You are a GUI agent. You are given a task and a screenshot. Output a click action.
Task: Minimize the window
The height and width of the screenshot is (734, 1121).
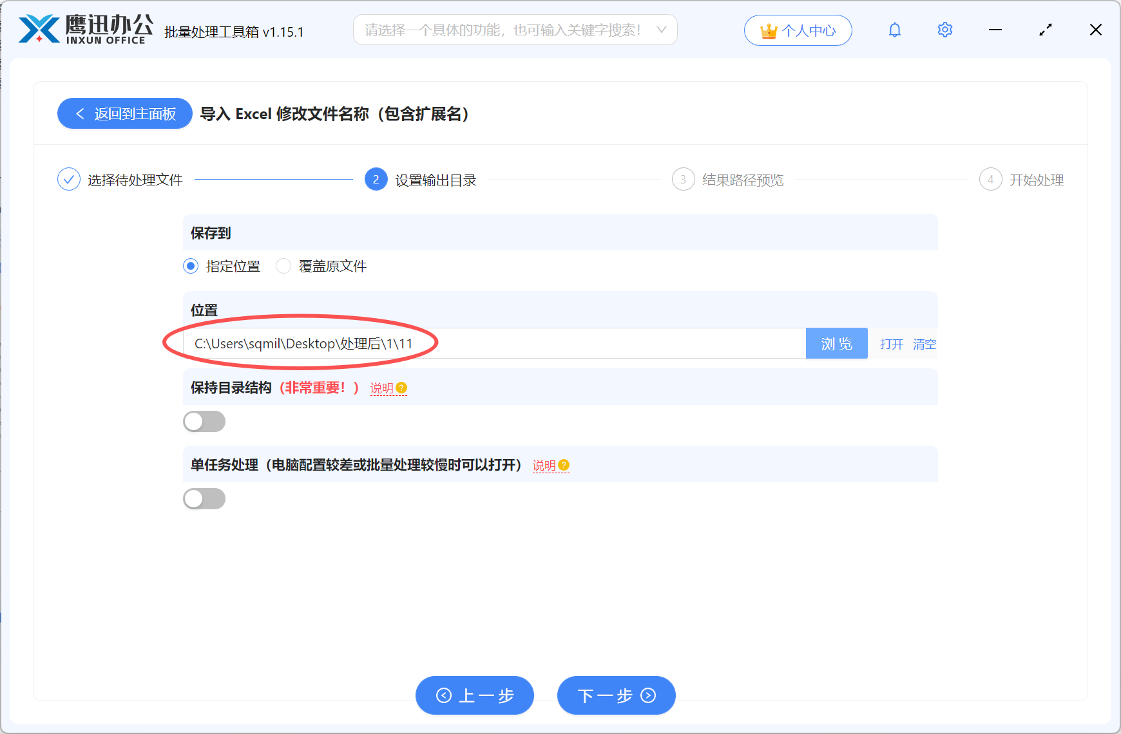(x=995, y=30)
